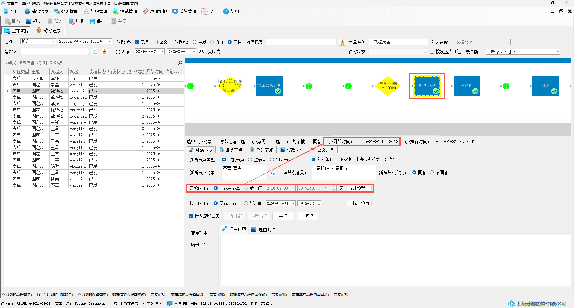This screenshot has width=574, height=308.
Task: Uncheck the 计入流程日志 checkbox
Action: click(191, 216)
